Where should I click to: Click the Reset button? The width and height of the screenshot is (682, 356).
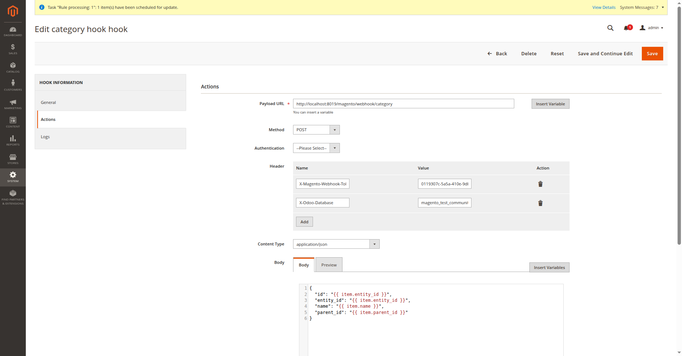(557, 53)
